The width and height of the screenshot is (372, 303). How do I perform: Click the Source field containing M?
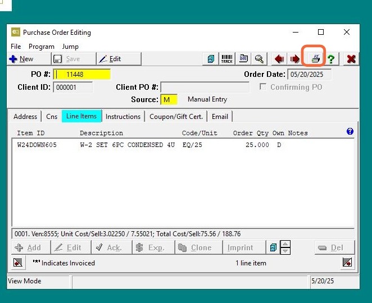169,99
